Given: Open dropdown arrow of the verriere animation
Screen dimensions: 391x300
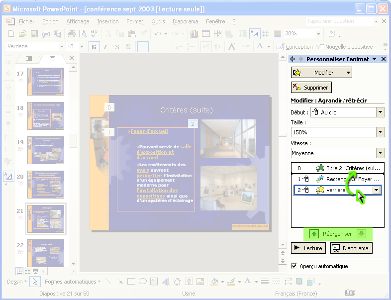Looking at the screenshot, I should click(x=377, y=190).
